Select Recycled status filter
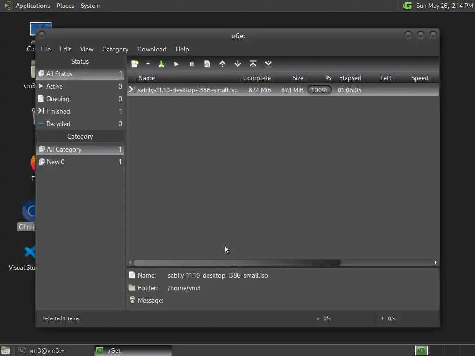The image size is (475, 356). [x=80, y=124]
